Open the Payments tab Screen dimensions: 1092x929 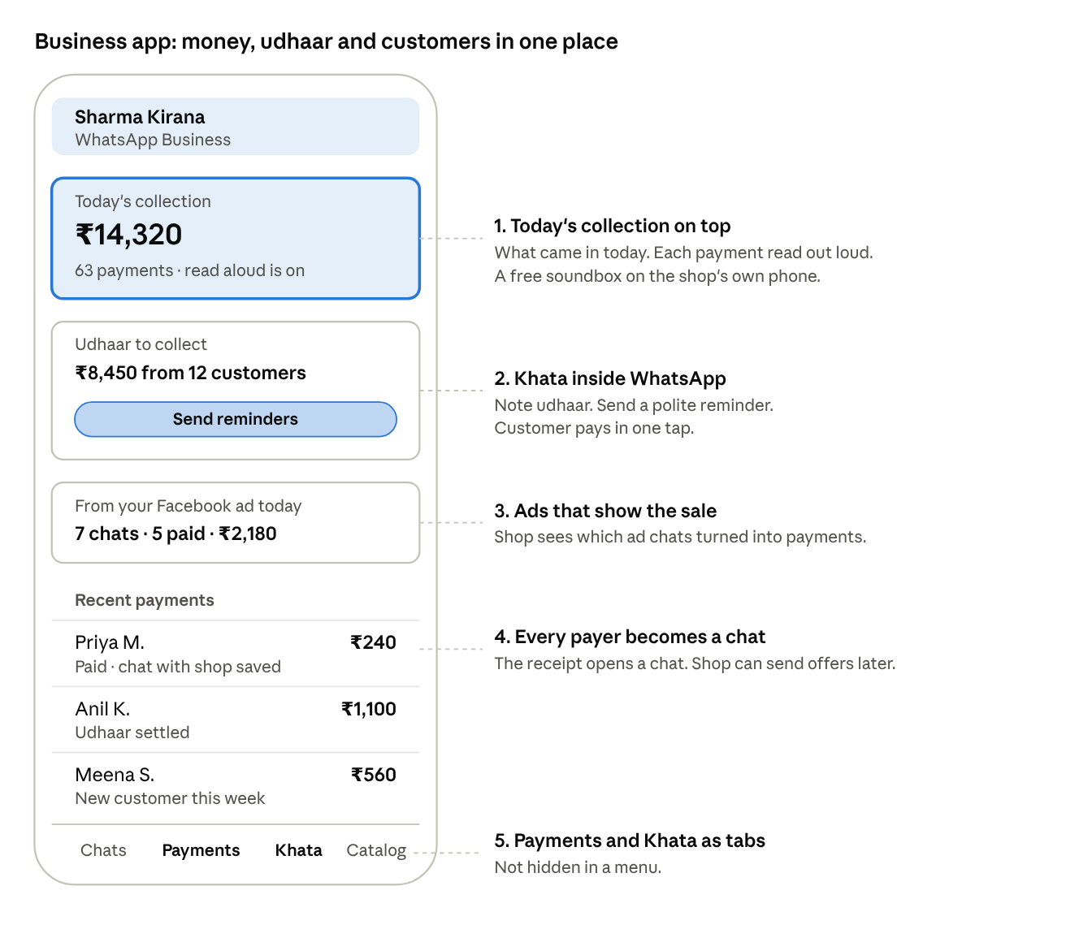201,850
